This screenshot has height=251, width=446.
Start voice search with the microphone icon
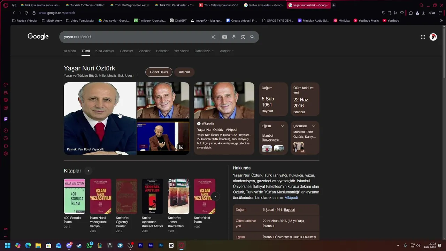click(x=234, y=37)
